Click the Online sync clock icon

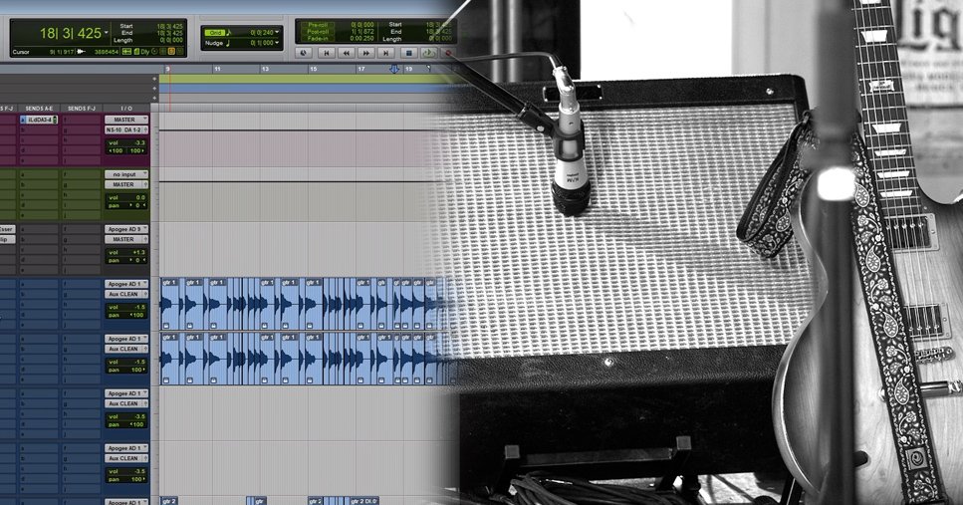(x=304, y=53)
